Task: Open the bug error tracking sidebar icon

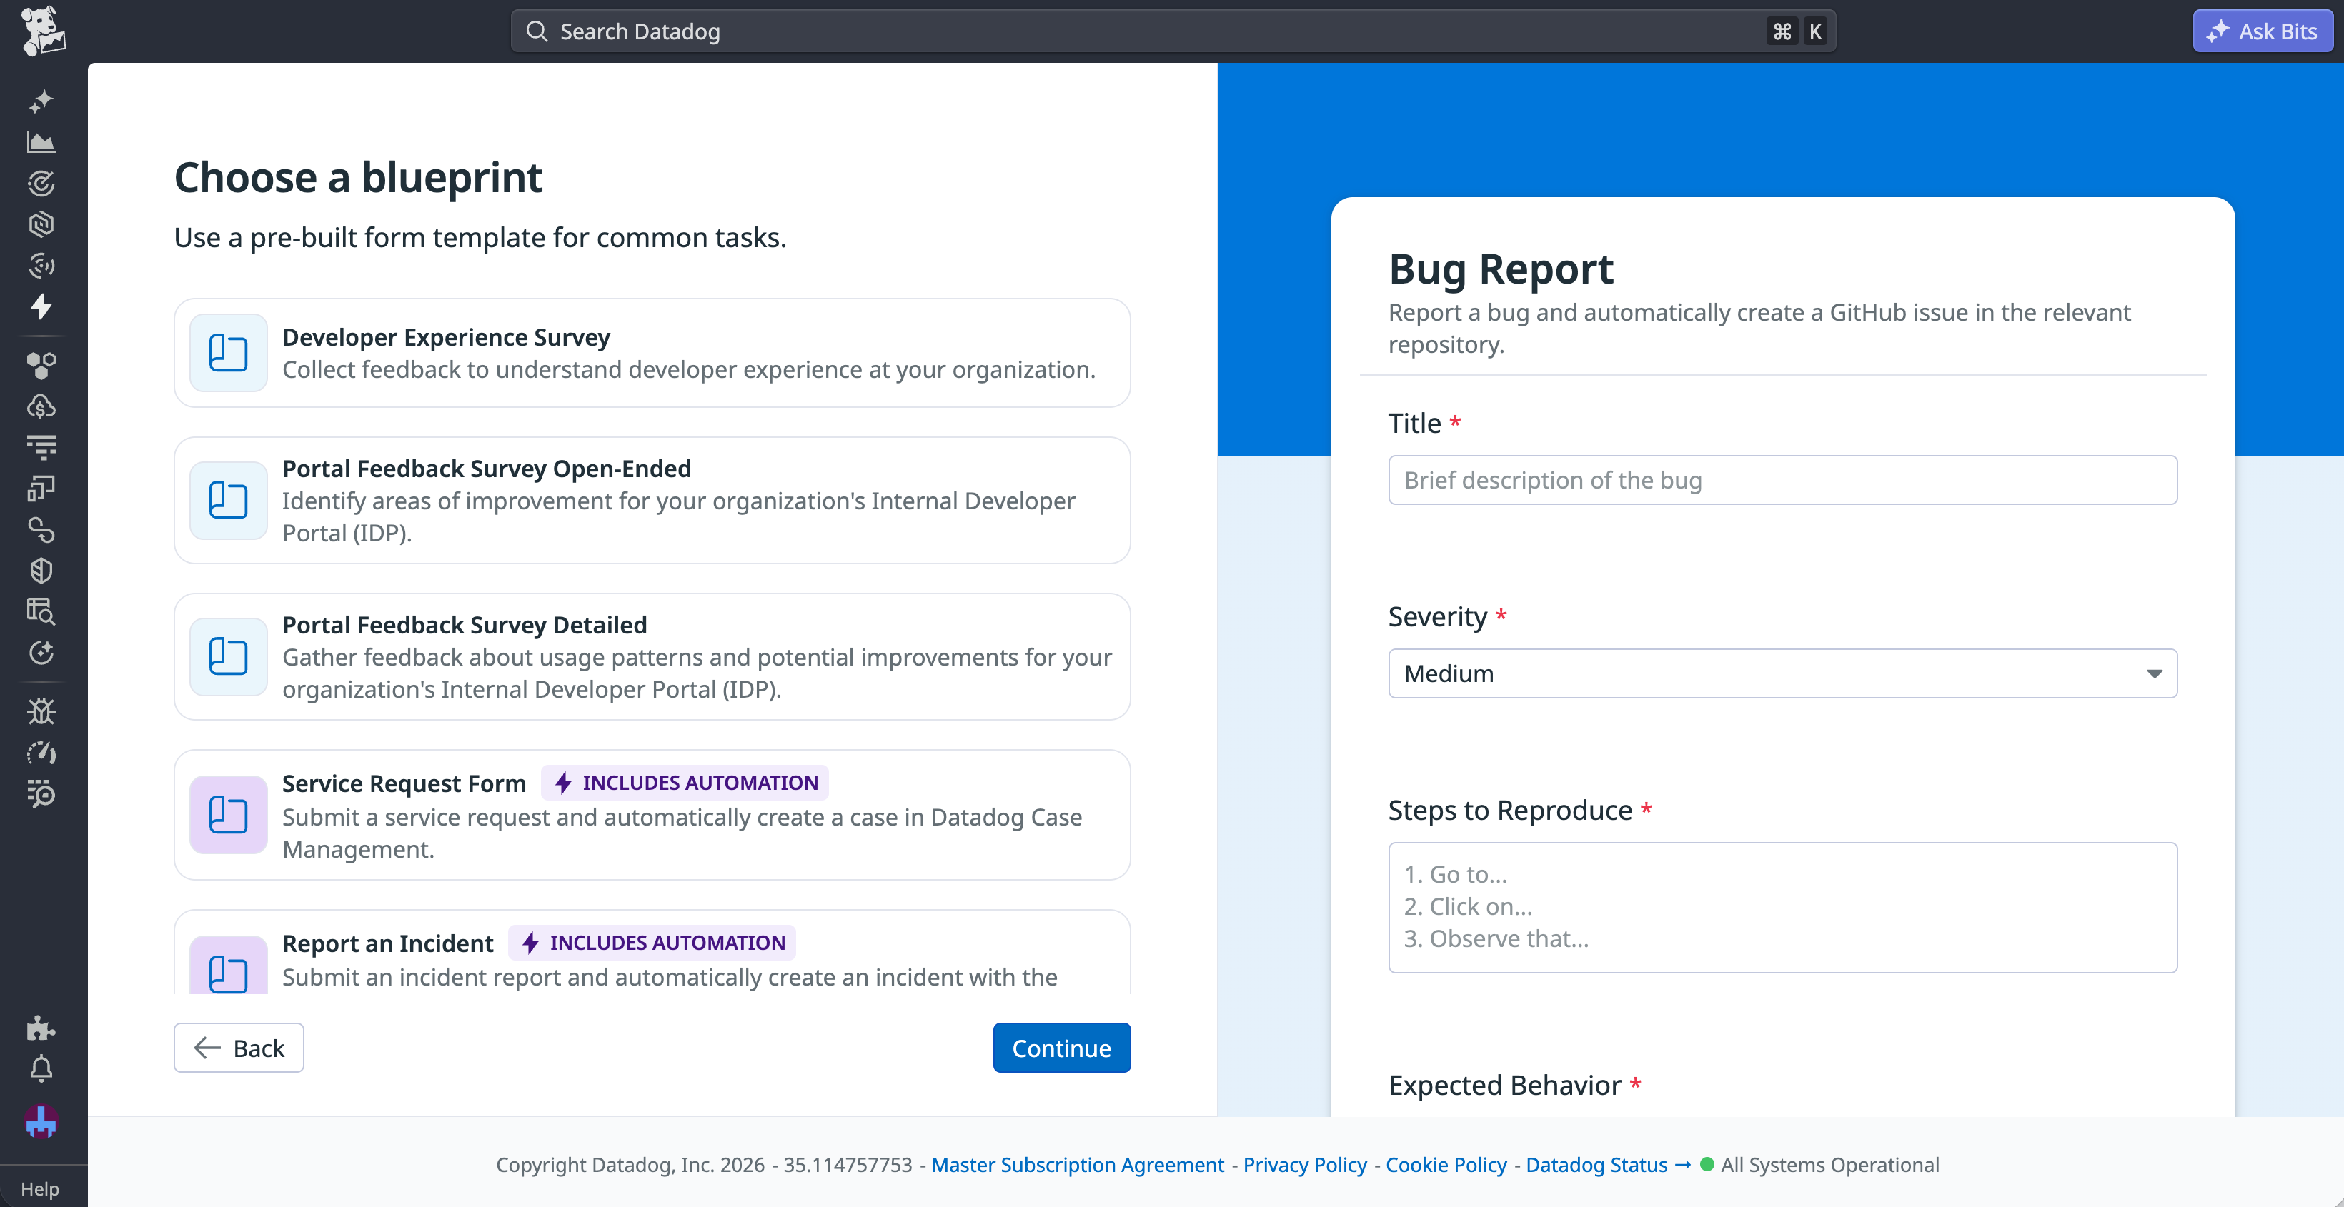Action: [41, 711]
